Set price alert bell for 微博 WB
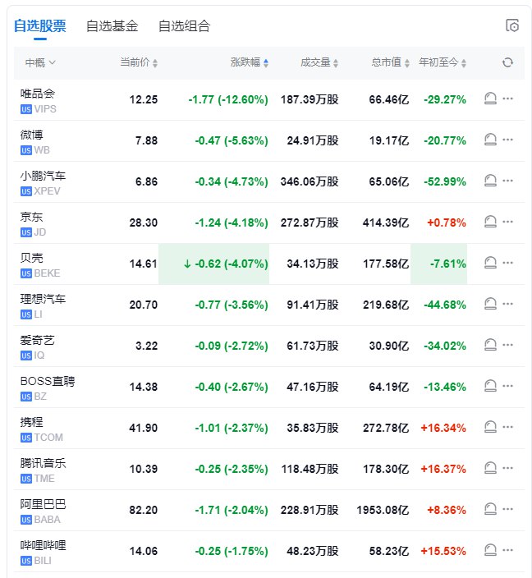The width and height of the screenshot is (532, 578). tap(490, 140)
